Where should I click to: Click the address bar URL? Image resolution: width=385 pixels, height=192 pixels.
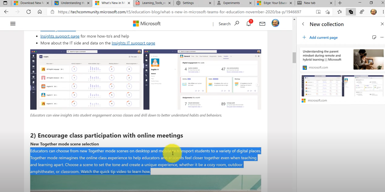[180, 12]
